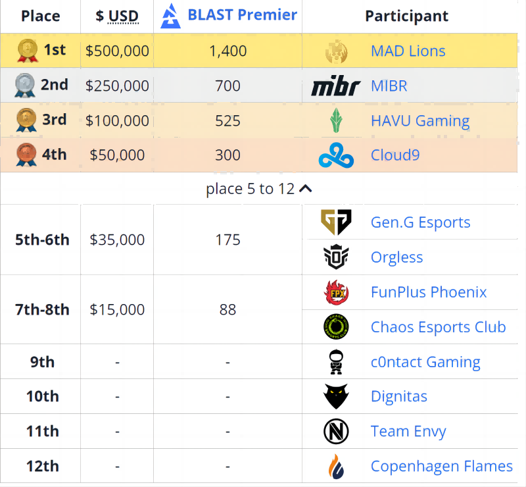The width and height of the screenshot is (526, 487).
Task: Click the Gen.G Esports shield logo
Action: pyautogui.click(x=336, y=222)
